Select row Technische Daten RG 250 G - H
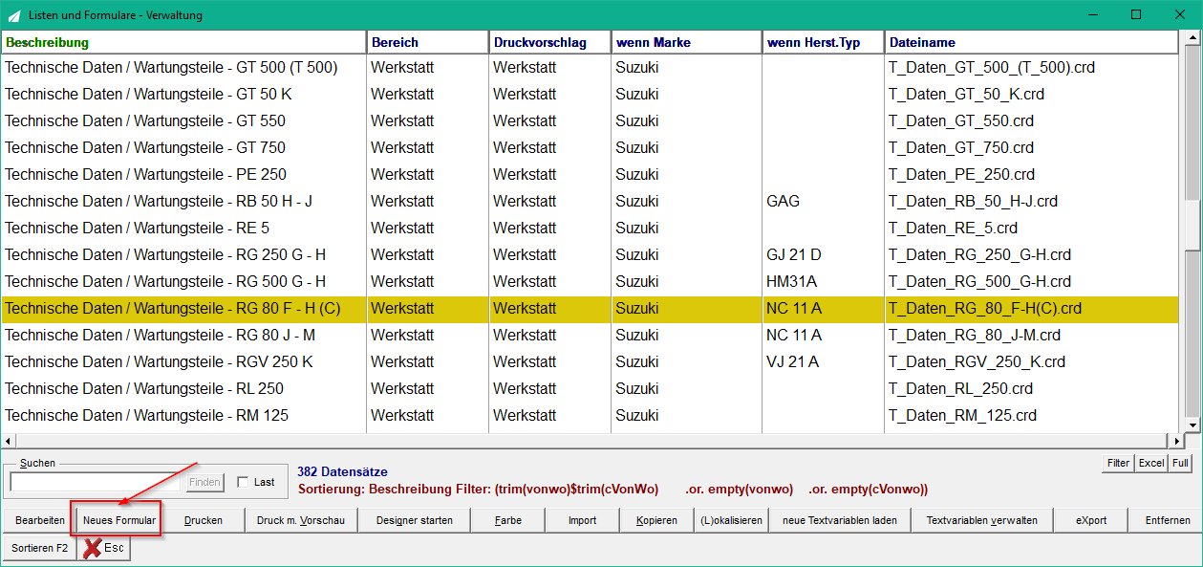 (x=590, y=254)
